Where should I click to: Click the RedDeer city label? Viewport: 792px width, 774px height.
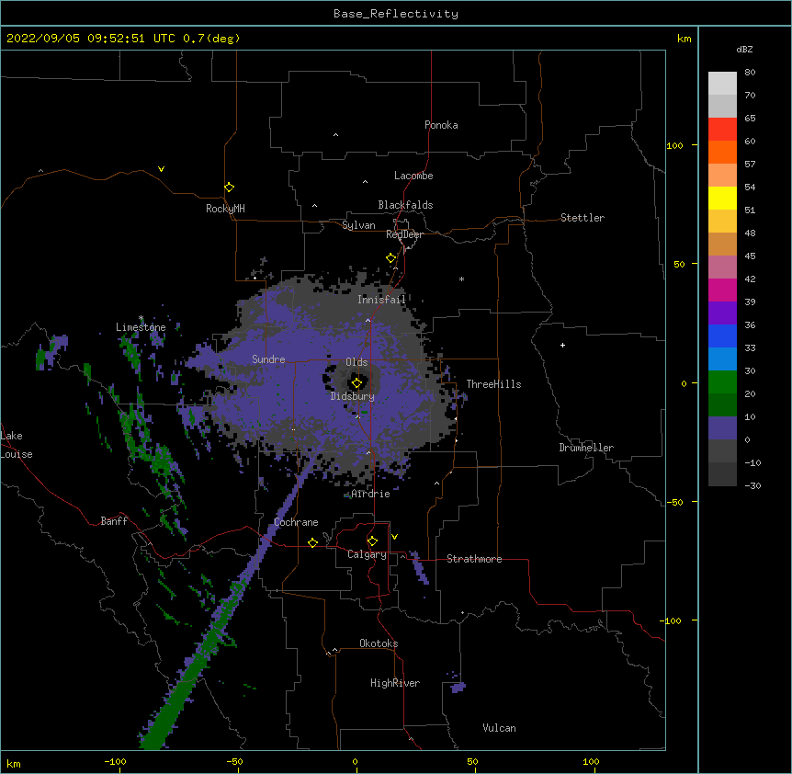point(404,234)
